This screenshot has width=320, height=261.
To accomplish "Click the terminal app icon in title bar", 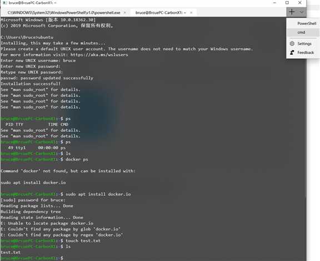I will (4, 3).
